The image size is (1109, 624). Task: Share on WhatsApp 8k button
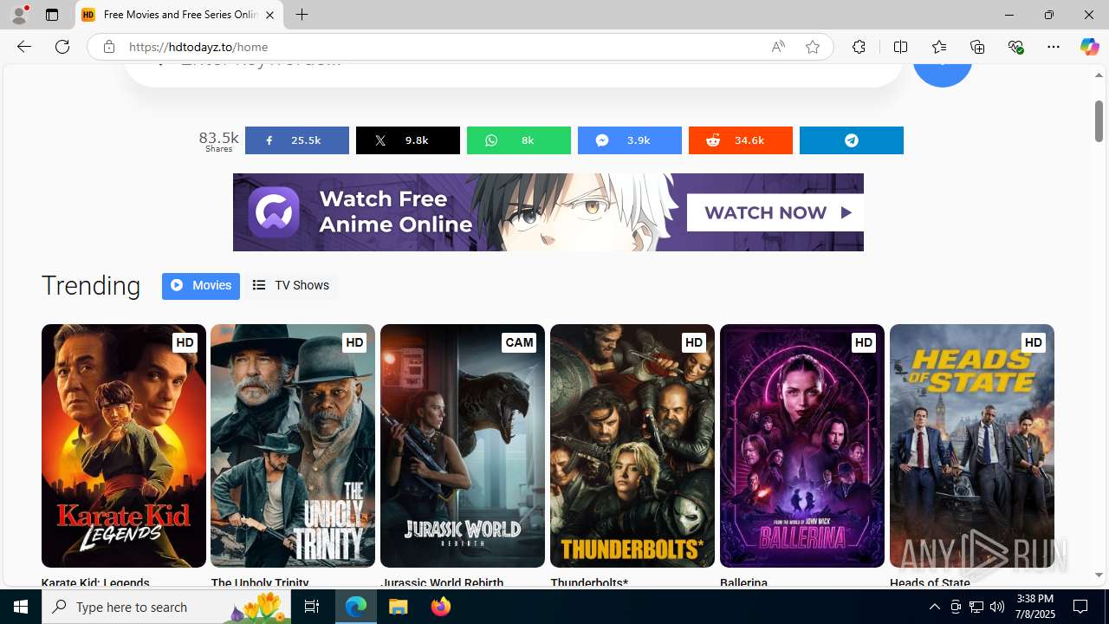519,140
